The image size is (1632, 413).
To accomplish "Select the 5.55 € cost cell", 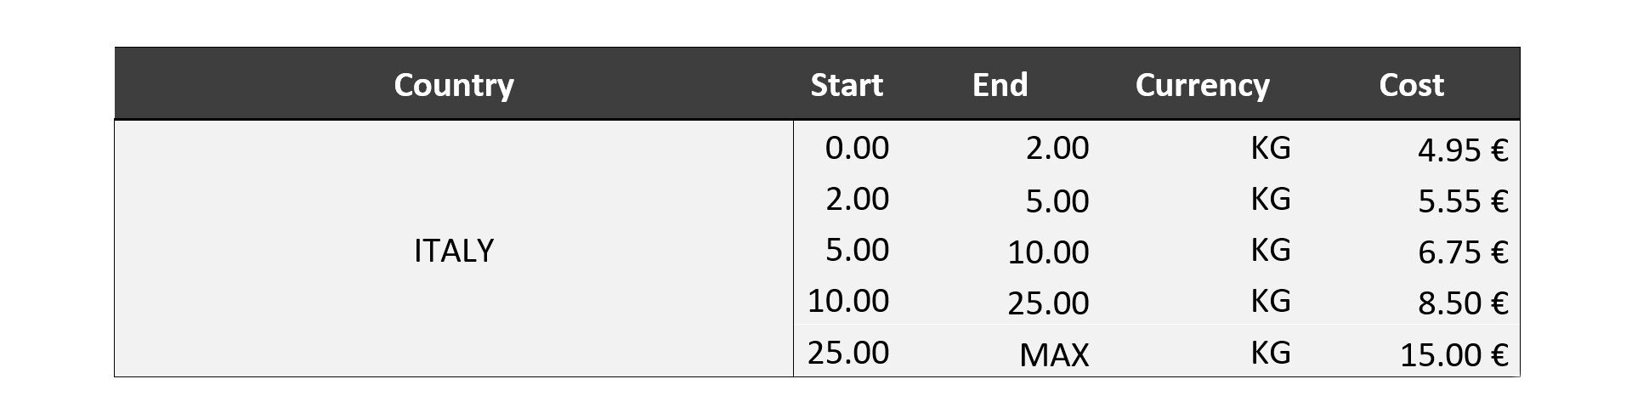I will (1463, 201).
